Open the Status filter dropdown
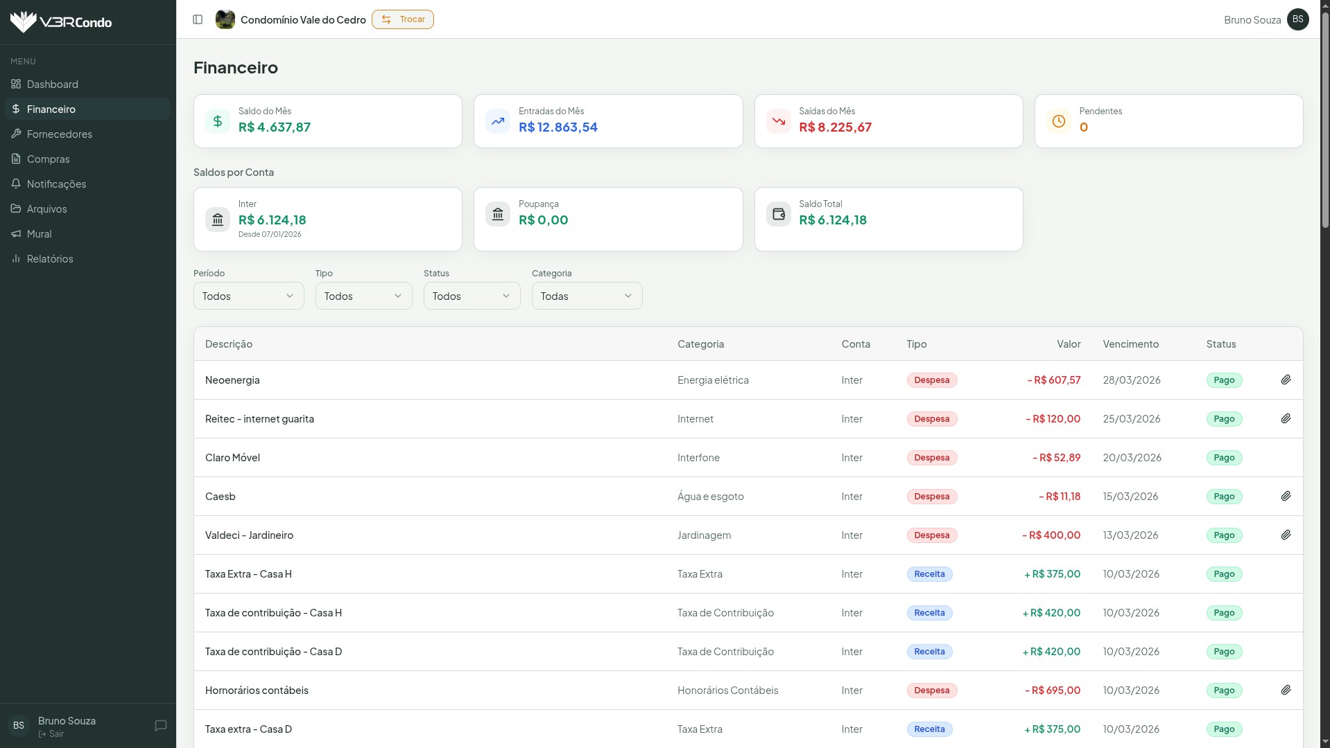Image resolution: width=1330 pixels, height=748 pixels. [x=472, y=296]
